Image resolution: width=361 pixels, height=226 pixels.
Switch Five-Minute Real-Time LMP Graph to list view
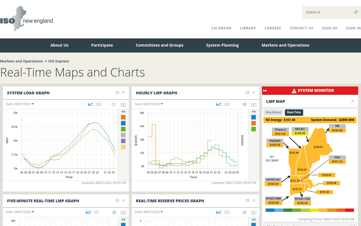tap(96, 212)
